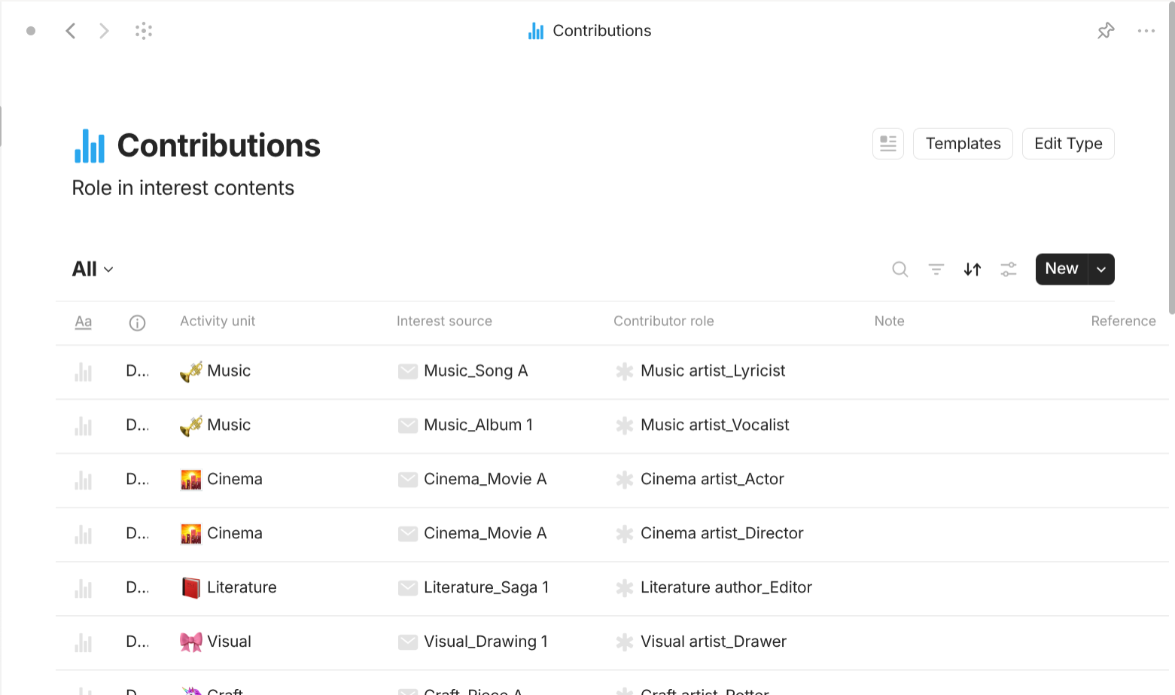Open the Templates panel
The image size is (1175, 695).
[x=963, y=143]
